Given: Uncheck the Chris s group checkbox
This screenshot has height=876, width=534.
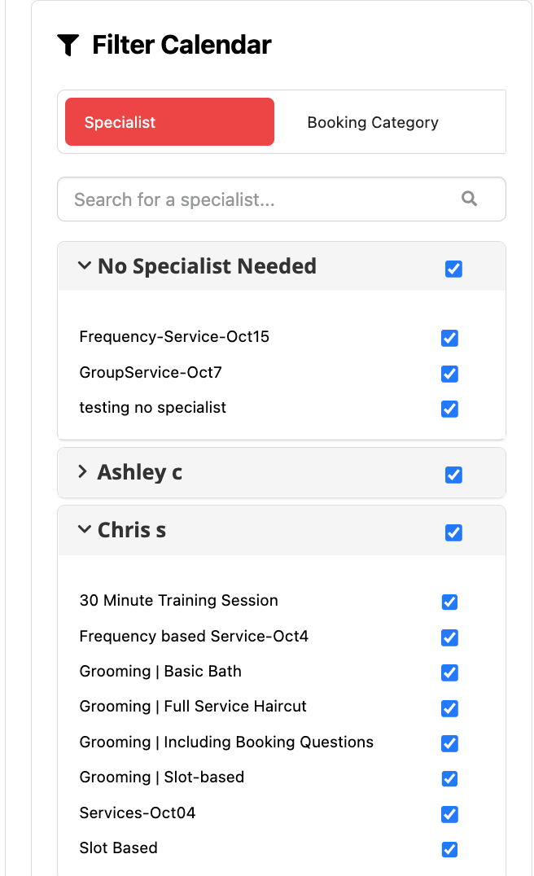Looking at the screenshot, I should click(453, 532).
